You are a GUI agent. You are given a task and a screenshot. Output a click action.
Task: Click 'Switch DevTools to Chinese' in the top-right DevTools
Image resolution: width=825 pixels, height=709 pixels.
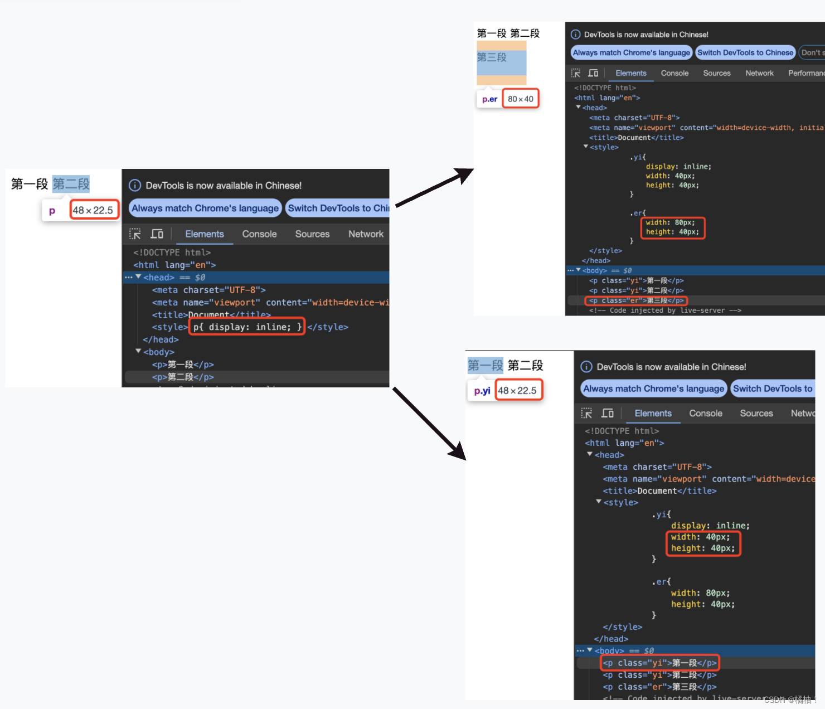[x=745, y=52]
